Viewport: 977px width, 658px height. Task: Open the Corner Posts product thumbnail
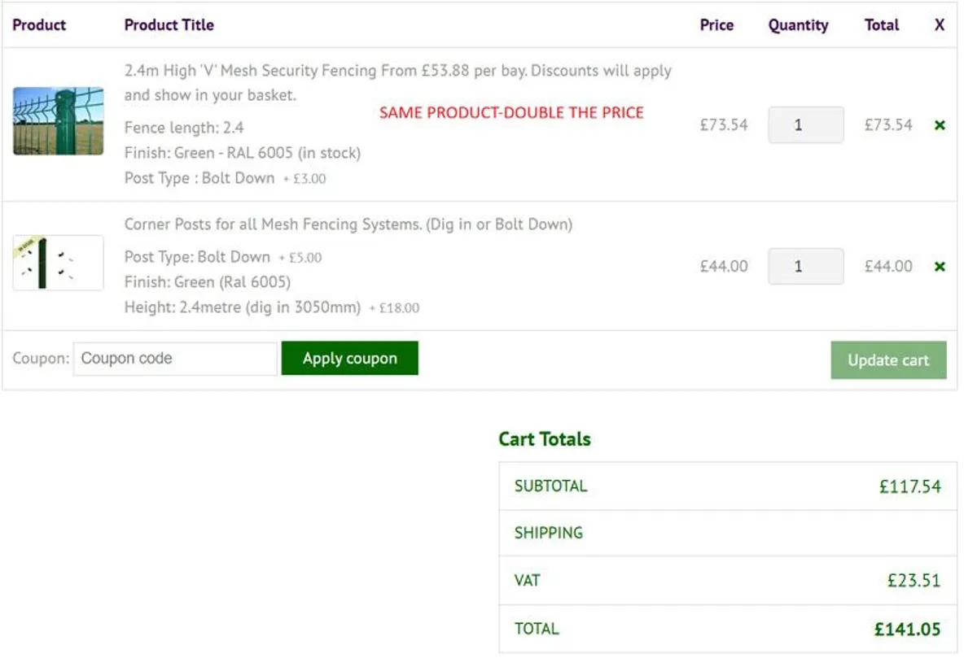point(58,263)
